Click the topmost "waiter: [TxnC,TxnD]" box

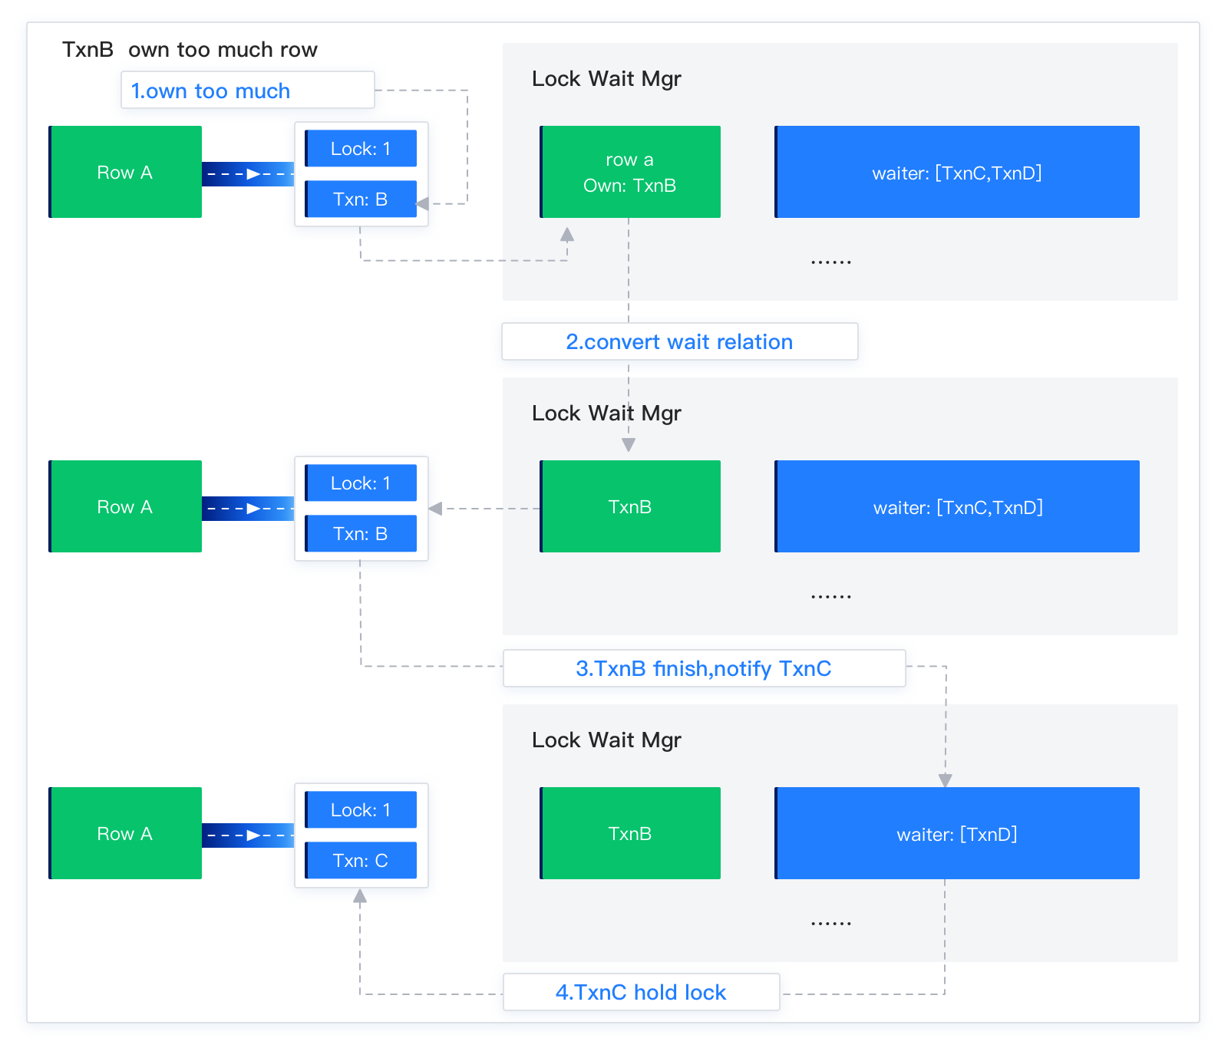click(957, 172)
